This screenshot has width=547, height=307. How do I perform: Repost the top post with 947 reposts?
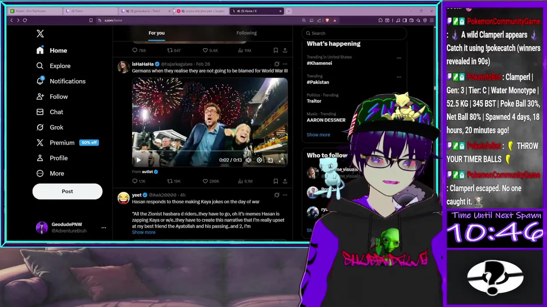point(174,50)
